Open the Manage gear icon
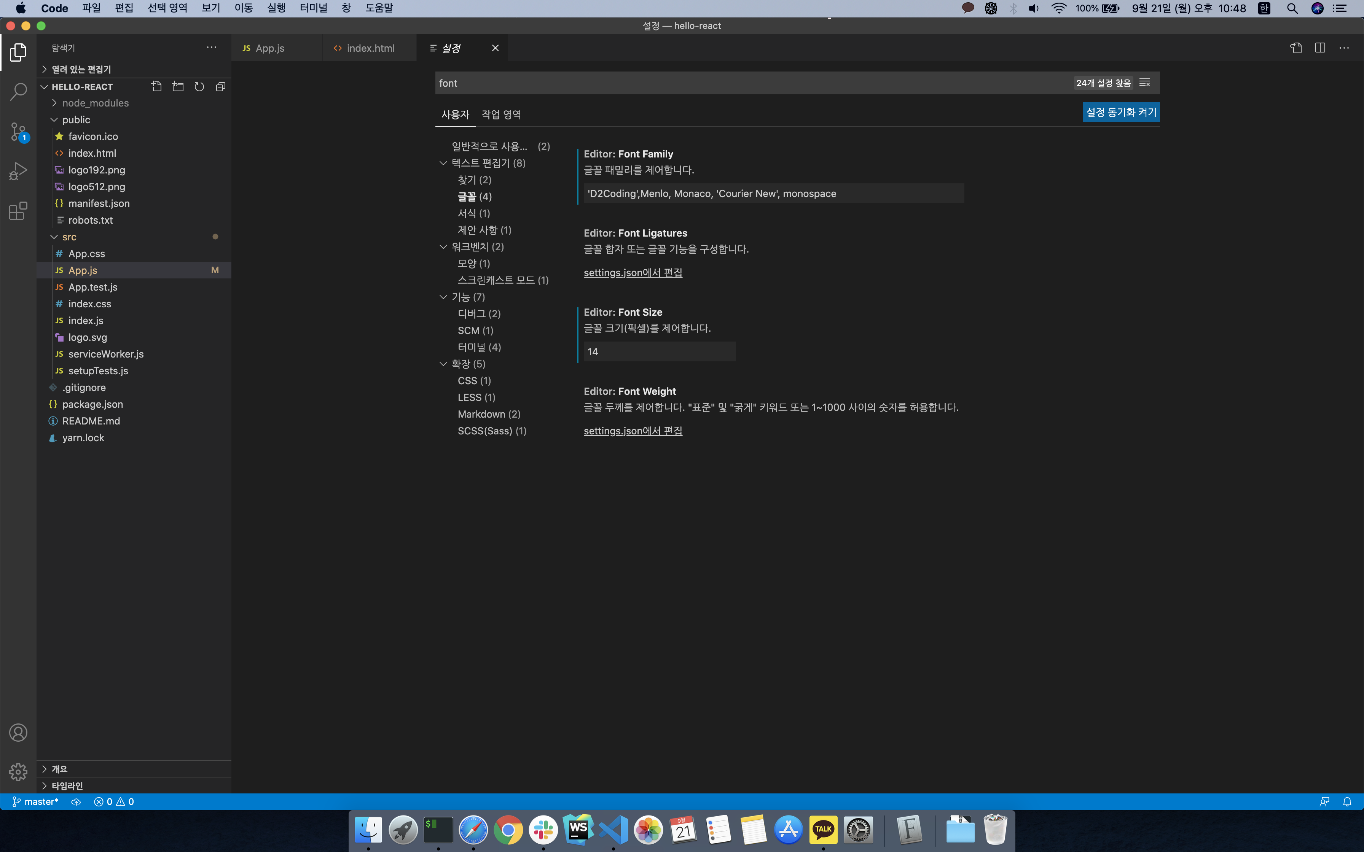The height and width of the screenshot is (852, 1364). (x=18, y=771)
